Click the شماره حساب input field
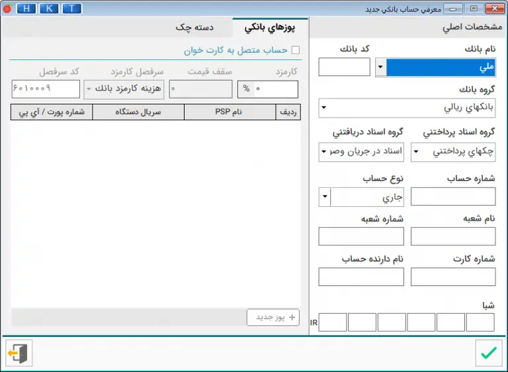 tap(452, 197)
